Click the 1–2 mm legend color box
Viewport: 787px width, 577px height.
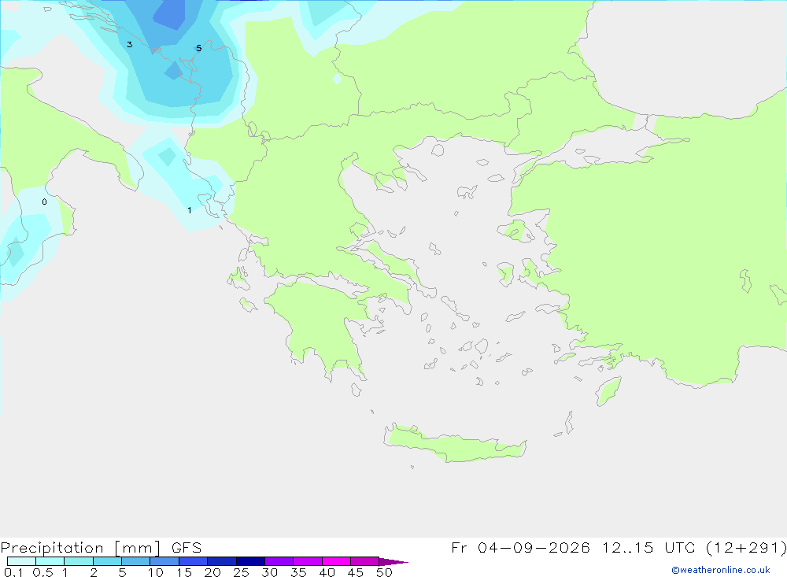[79, 561]
